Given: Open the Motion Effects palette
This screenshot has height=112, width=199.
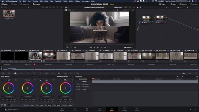Looking at the screenshot, I should (x=28, y=73).
